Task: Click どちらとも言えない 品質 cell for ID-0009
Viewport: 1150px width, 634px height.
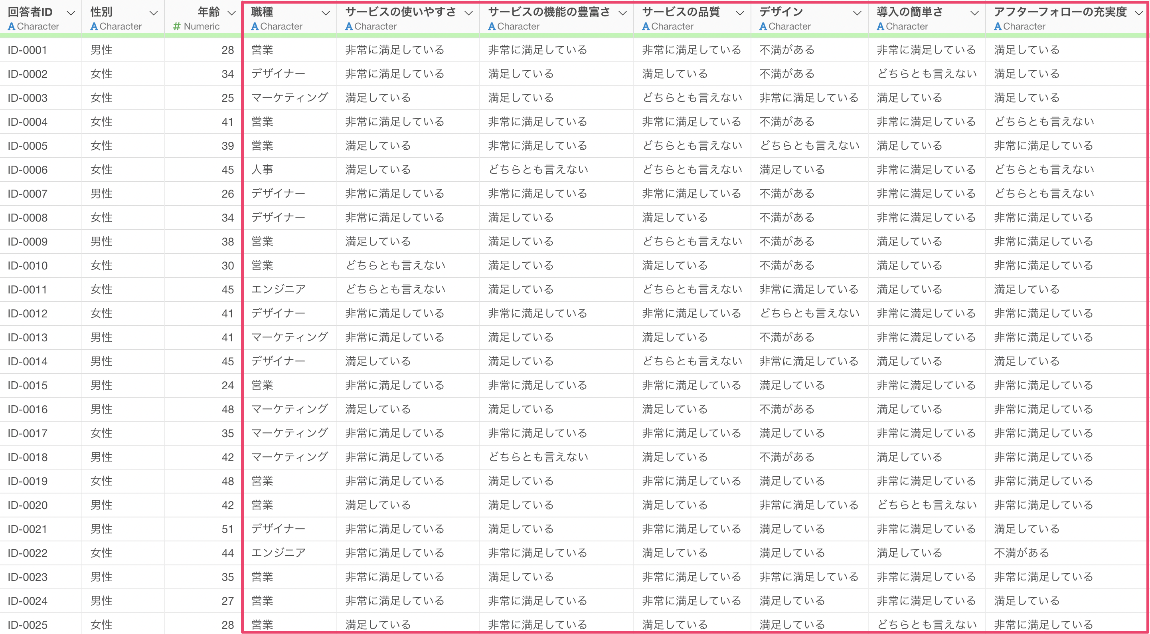Action: [692, 242]
